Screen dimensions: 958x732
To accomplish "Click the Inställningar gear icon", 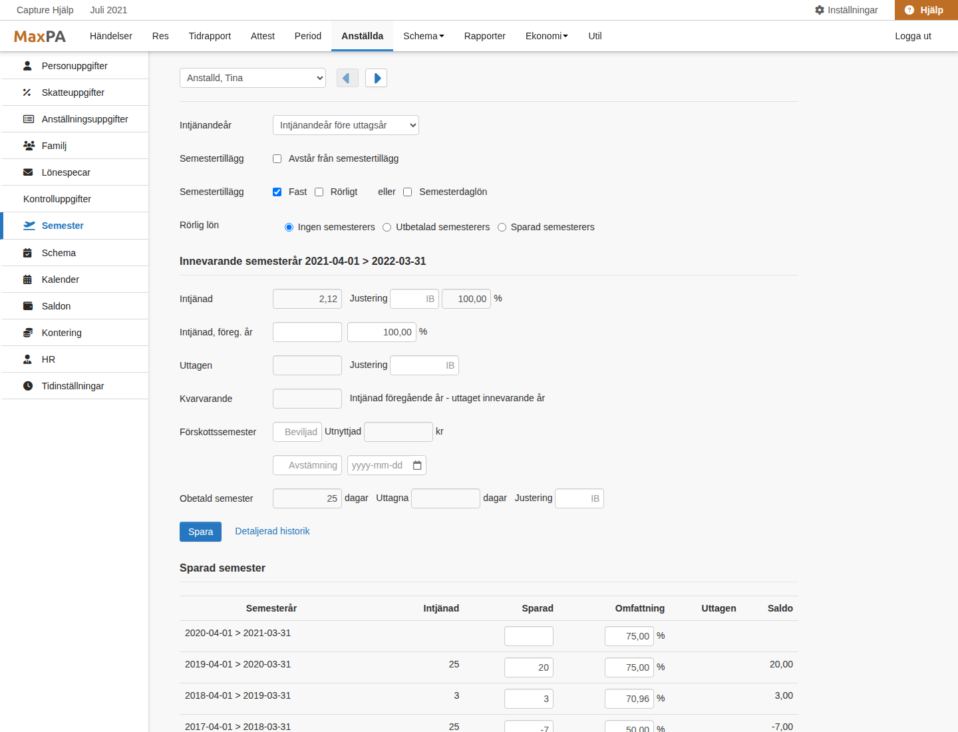I will (x=820, y=10).
